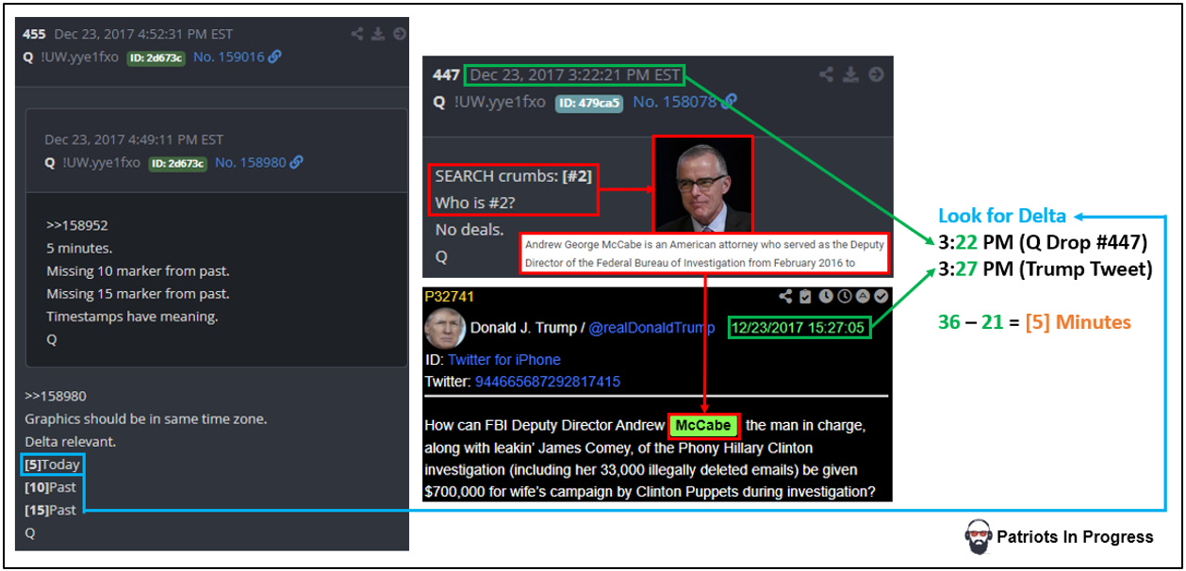Open the @realDonaldTrump profile link
This screenshot has height=571, width=1186.
pos(652,328)
